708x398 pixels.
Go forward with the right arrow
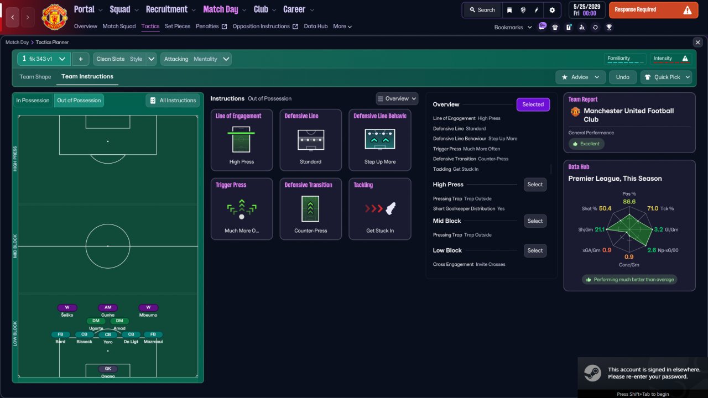tap(28, 18)
